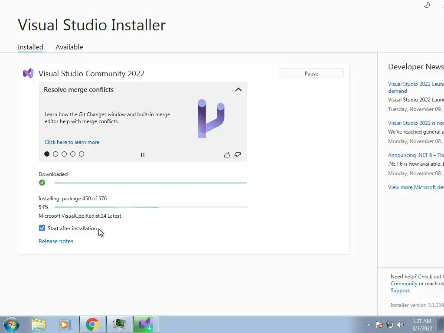Screen dimensions: 444x333
Task: Switch to the Installed tab
Action: tap(30, 47)
